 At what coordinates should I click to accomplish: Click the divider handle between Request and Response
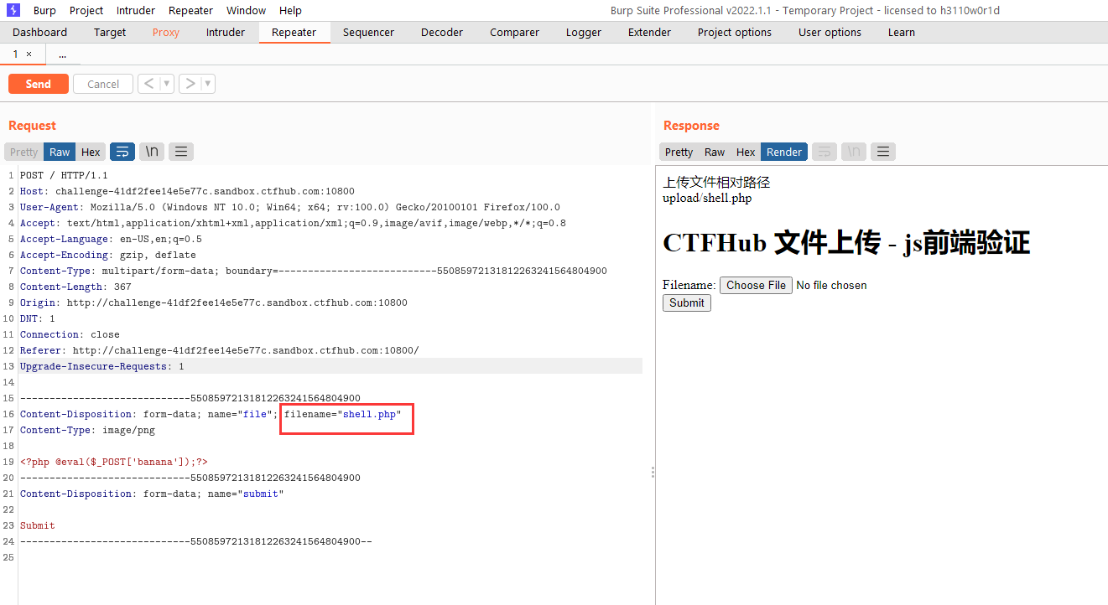[x=653, y=473]
